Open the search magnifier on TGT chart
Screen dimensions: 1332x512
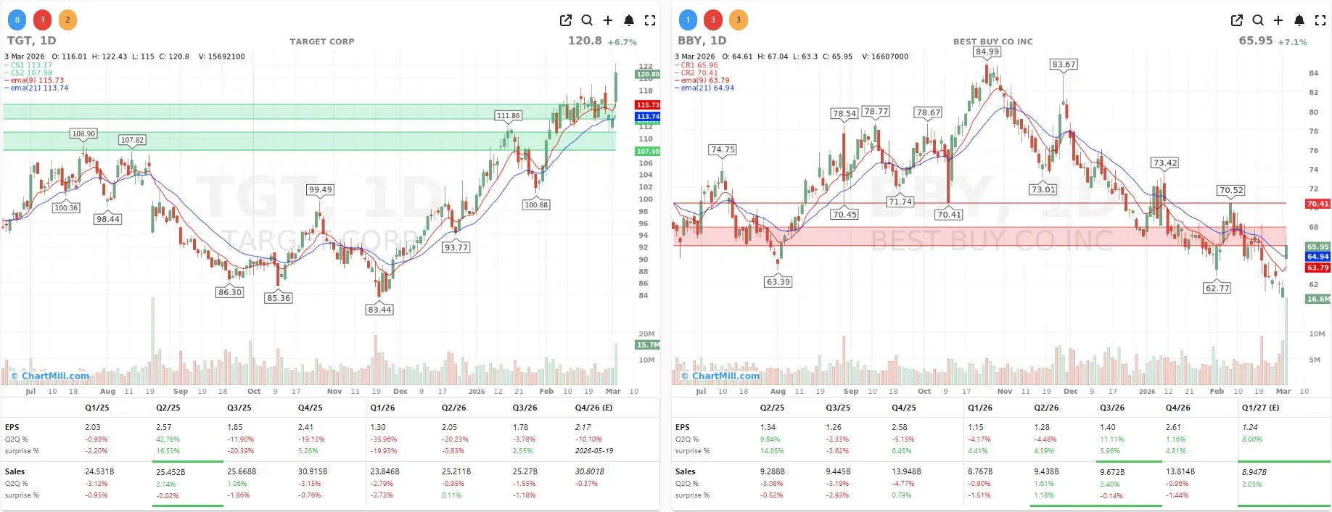click(x=587, y=20)
